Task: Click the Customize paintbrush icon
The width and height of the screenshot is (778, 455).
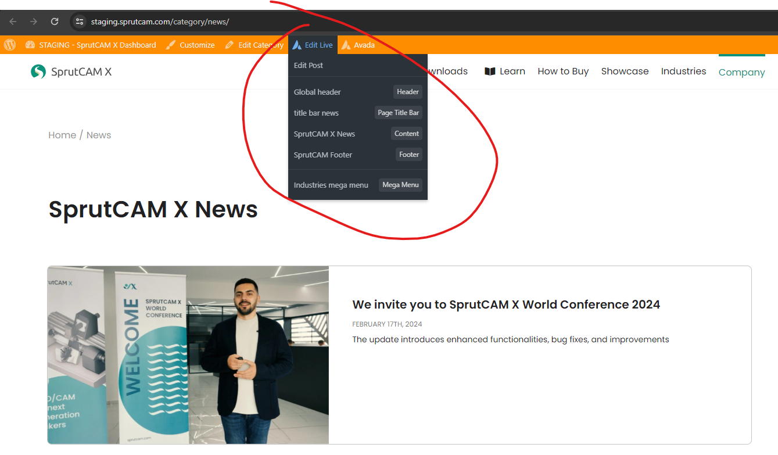Action: pos(170,45)
